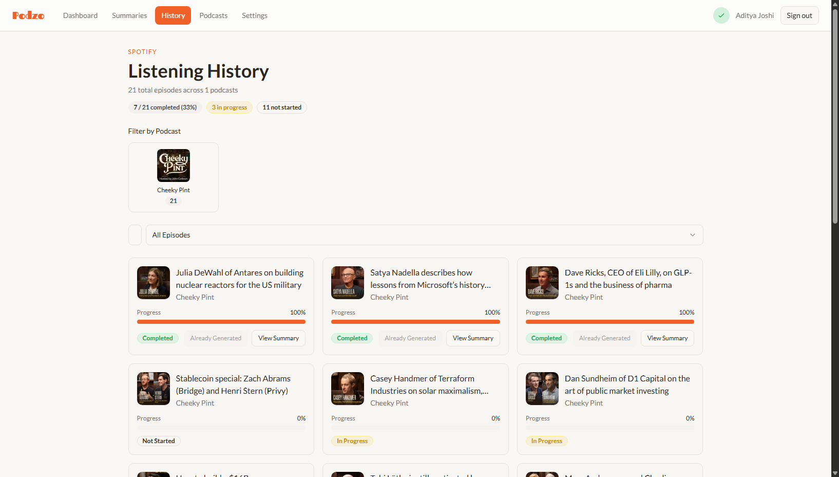Screen dimensions: 839x477
Task: Open the Settings tab
Action: pos(254,15)
